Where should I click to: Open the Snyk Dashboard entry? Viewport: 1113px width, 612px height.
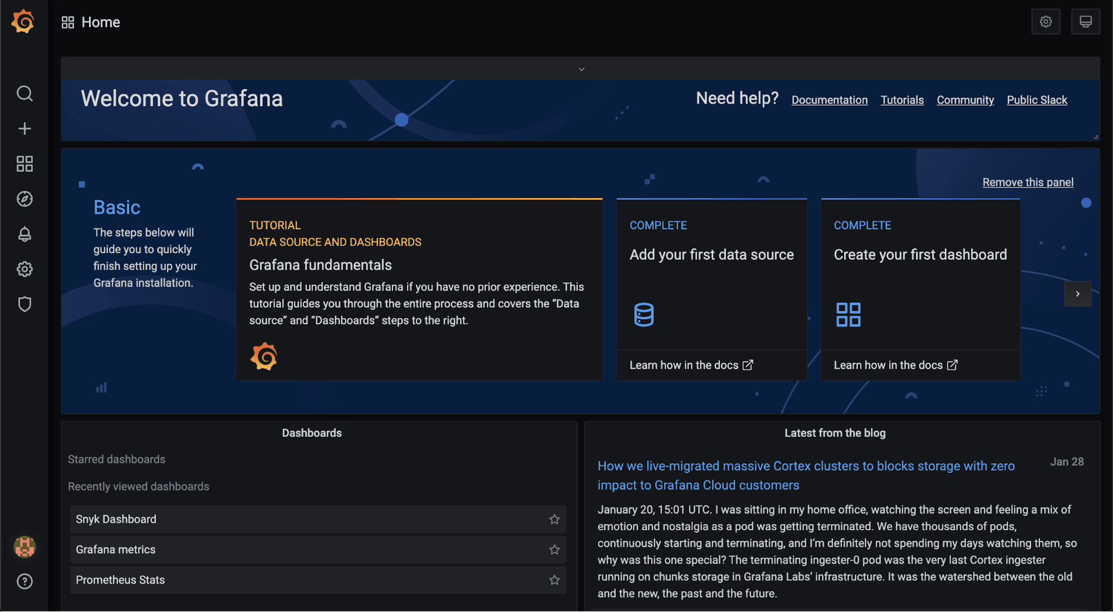pyautogui.click(x=318, y=519)
